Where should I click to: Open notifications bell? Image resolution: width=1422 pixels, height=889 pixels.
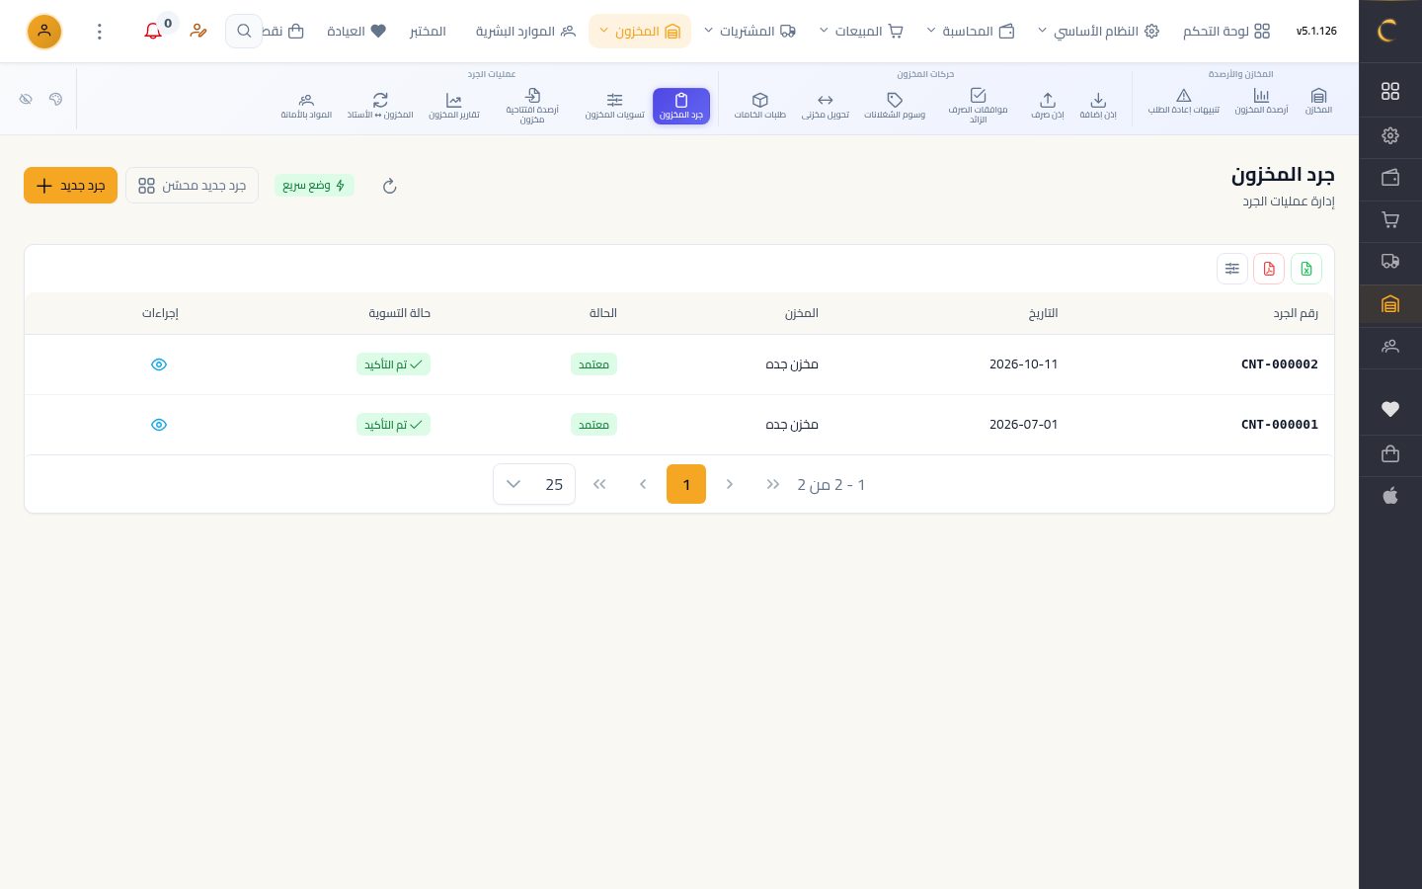click(153, 32)
